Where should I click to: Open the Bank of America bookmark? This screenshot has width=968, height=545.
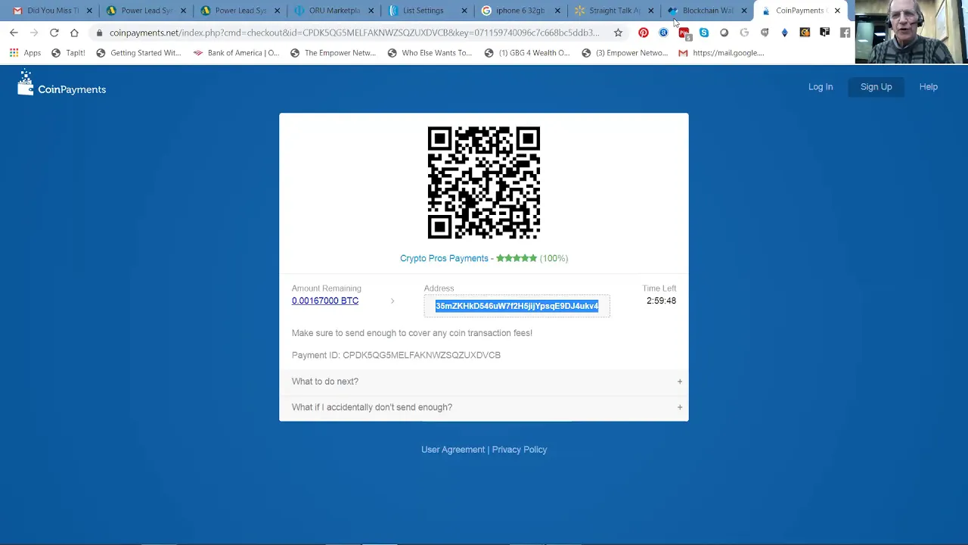[236, 53]
